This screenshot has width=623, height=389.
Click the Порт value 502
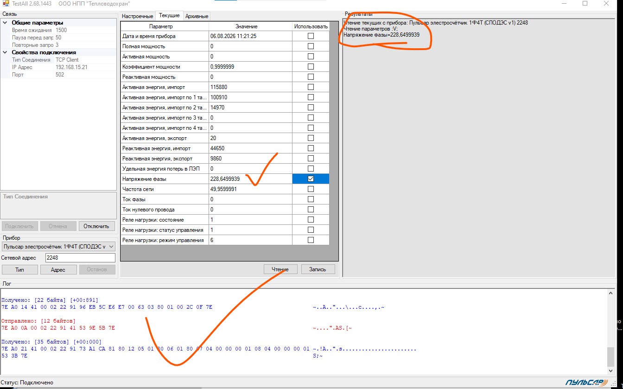tap(60, 75)
